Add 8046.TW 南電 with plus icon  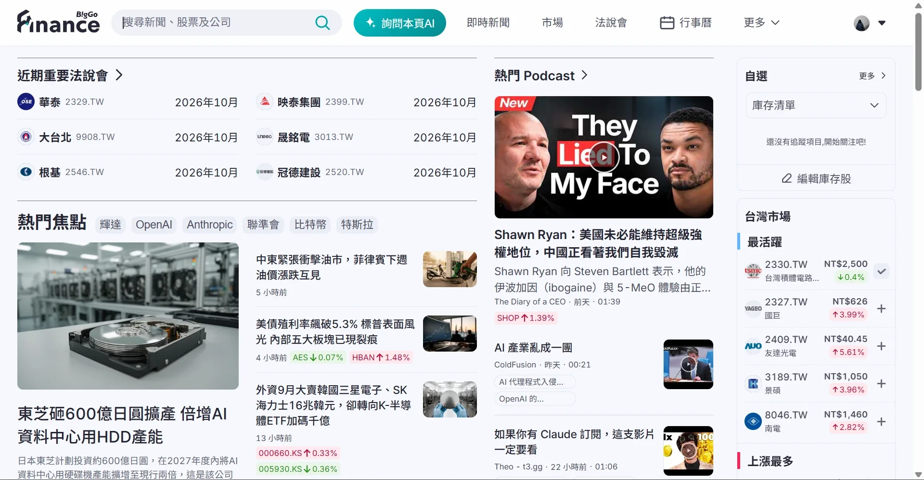(881, 421)
